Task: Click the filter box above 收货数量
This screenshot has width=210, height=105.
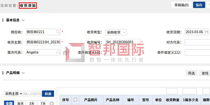Action: tap(172, 91)
